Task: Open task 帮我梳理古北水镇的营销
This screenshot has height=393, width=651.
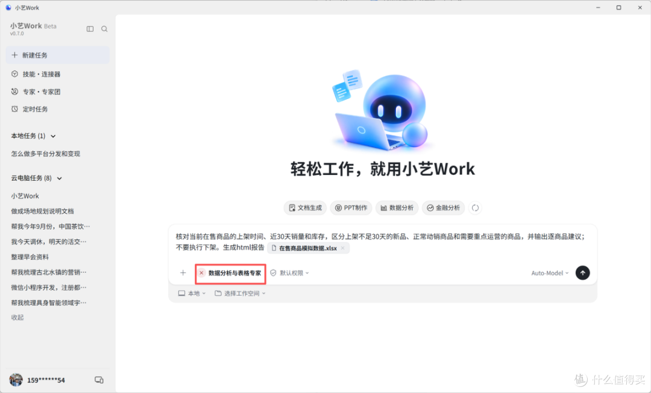Action: click(49, 272)
